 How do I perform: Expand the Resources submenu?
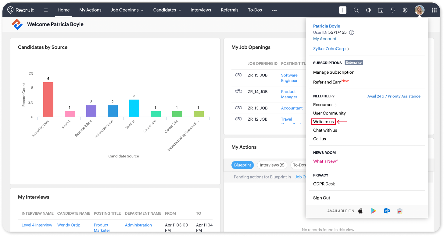pos(325,105)
